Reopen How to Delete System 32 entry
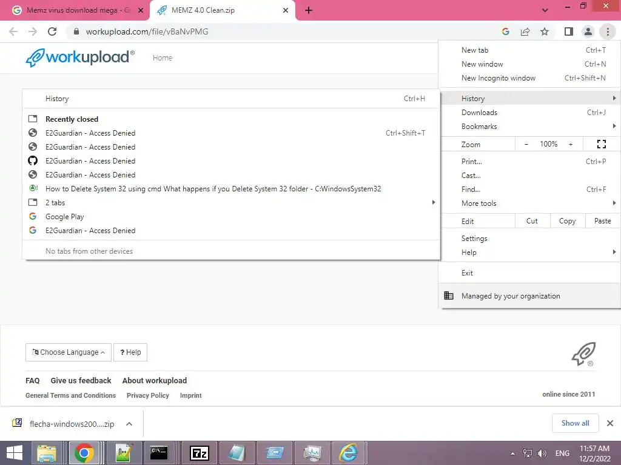This screenshot has height=465, width=621. tap(232, 189)
